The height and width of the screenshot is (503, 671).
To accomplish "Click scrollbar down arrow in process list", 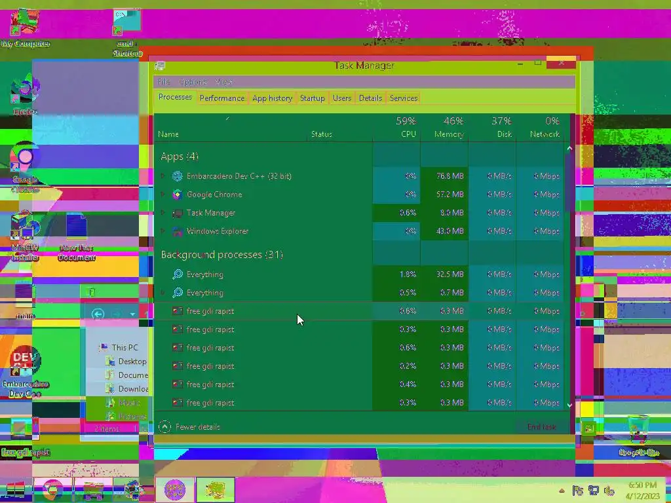I will (x=569, y=405).
